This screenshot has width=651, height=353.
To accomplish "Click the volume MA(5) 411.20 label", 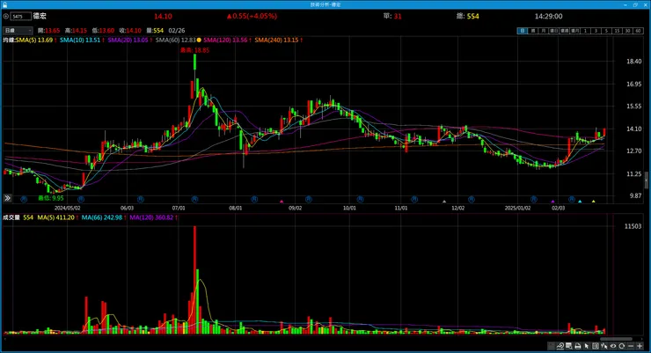I will click(56, 217).
